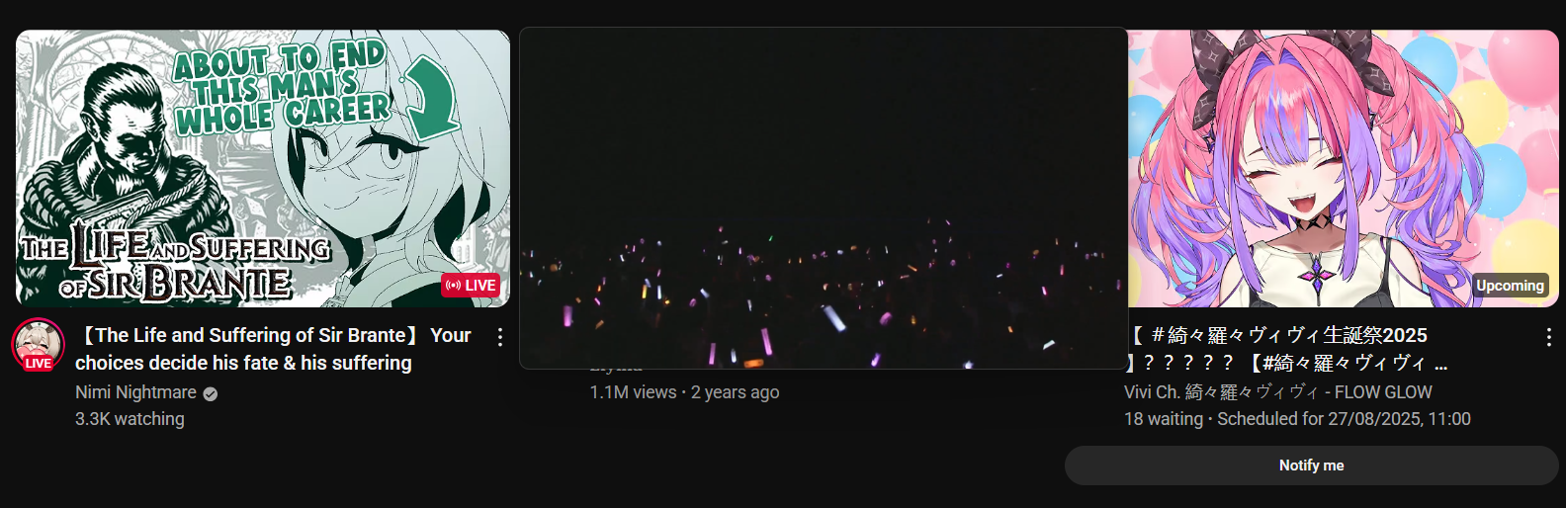Click 'Scheduled for 27/08/2025, 11:00' text
The image size is (1566, 508).
1344,419
